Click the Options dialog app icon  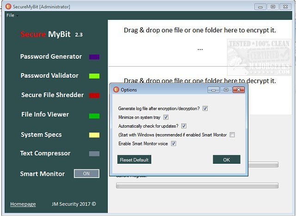(116, 89)
